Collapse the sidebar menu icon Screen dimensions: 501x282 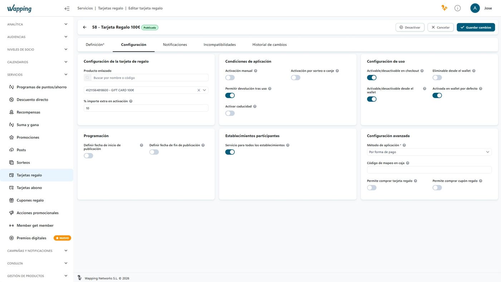click(67, 8)
